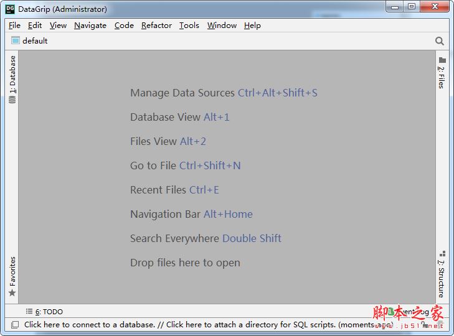Screen dimensions: 454x336
Task: Open the 7: Structure tool window tab
Action: tap(441, 279)
